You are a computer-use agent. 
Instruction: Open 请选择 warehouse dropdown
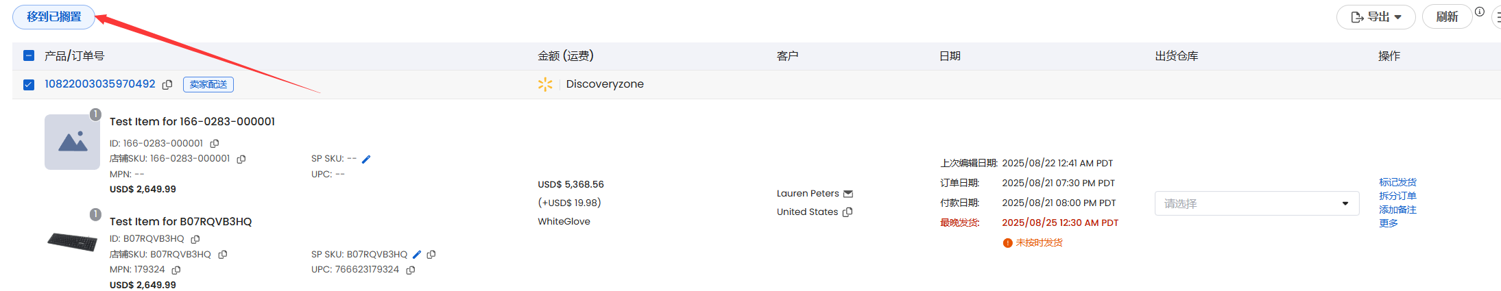click(x=1257, y=203)
